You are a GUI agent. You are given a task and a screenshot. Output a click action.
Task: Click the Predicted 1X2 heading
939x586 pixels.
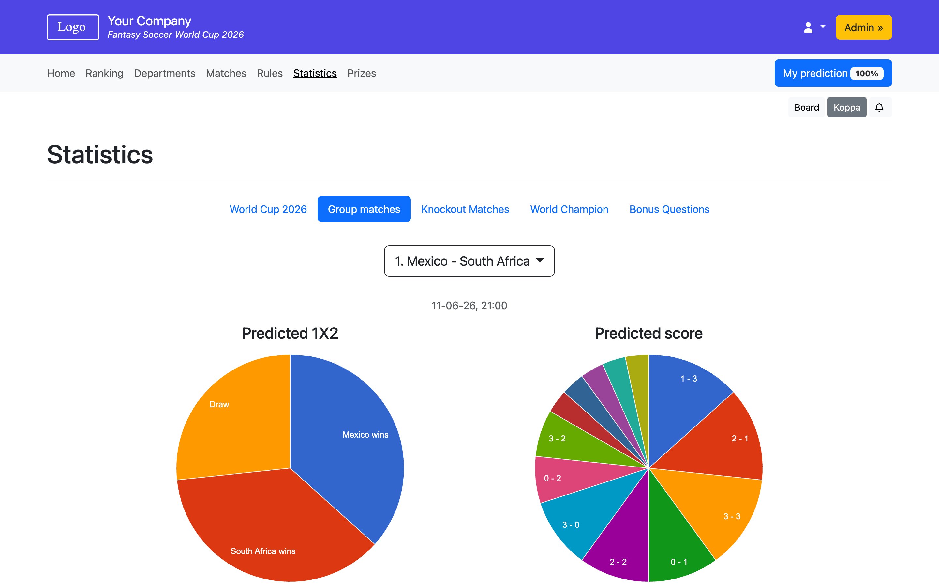290,333
